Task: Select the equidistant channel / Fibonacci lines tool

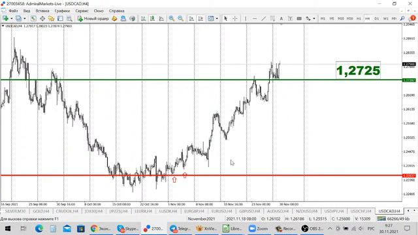Action: 272,18
